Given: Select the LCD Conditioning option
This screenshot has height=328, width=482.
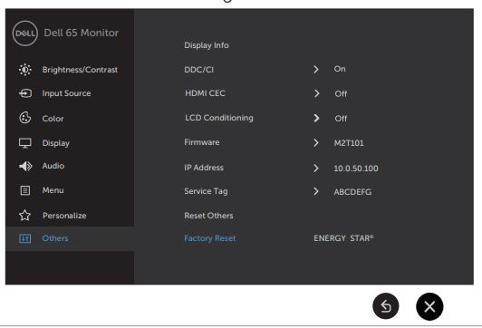Looking at the screenshot, I should 219,118.
